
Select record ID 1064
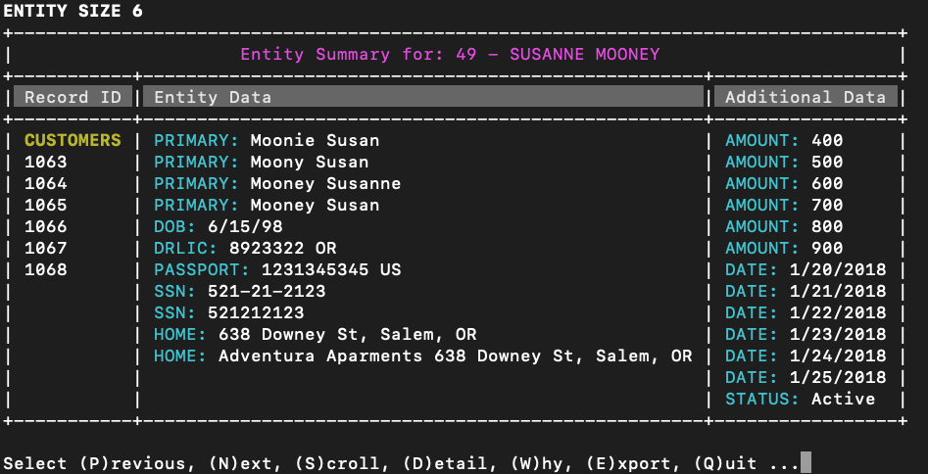click(45, 183)
